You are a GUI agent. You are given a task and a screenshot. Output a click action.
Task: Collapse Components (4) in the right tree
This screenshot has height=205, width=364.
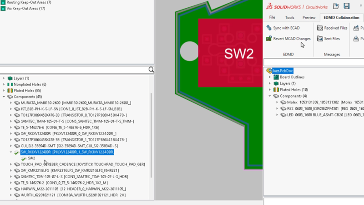[x=270, y=96]
